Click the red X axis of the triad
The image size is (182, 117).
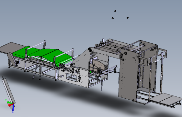pos(10,105)
